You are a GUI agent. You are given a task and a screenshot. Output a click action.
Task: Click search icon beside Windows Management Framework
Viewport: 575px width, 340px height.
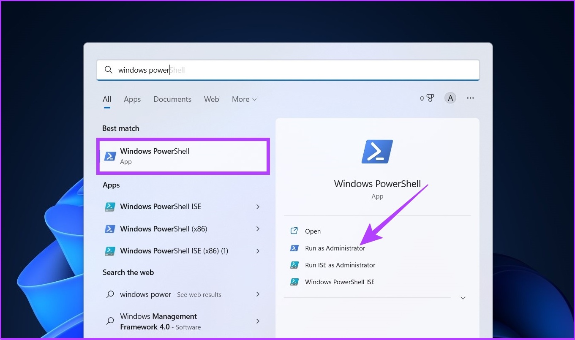tap(110, 321)
